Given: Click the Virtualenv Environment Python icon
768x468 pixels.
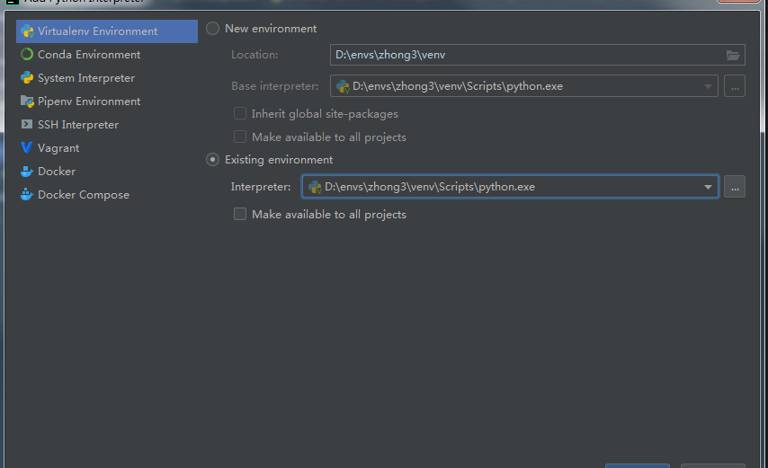Looking at the screenshot, I should pyautogui.click(x=27, y=31).
